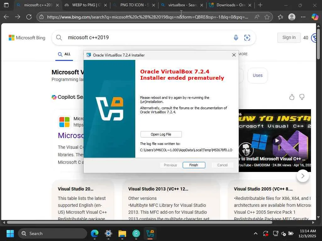Screen dimensions: 322x241
Task: Click the browser Forward arrow
Action: [x=18, y=17]
